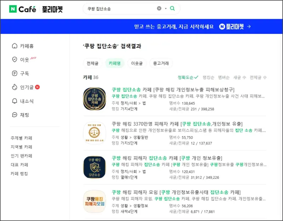Switch to the 중고거래 tab
283x221 pixels.
(161, 63)
